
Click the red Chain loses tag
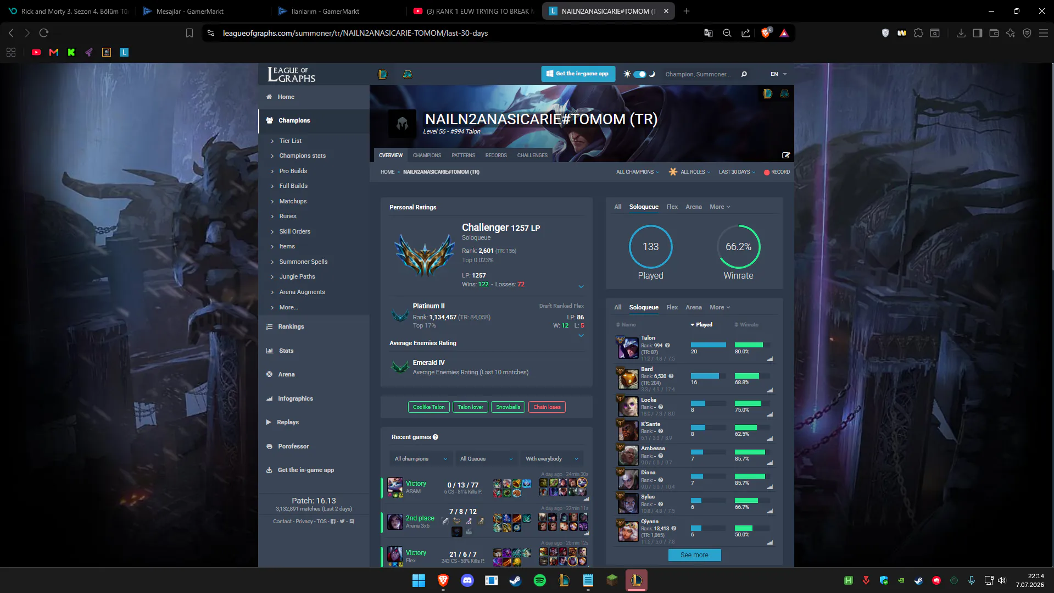click(547, 407)
